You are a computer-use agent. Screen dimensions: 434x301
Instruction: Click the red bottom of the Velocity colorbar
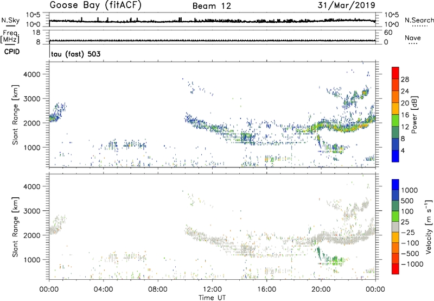(x=395, y=269)
